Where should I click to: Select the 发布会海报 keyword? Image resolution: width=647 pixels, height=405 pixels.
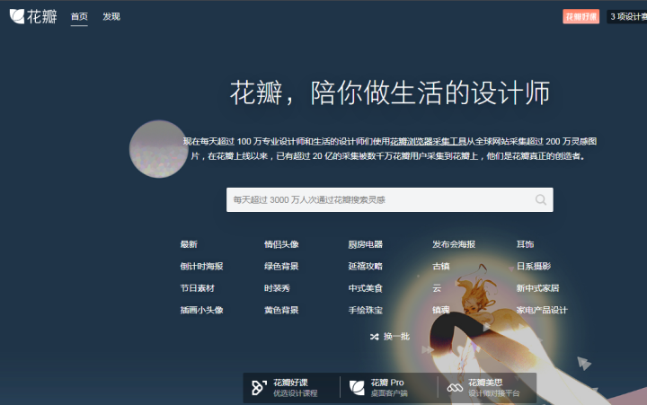pyautogui.click(x=454, y=244)
